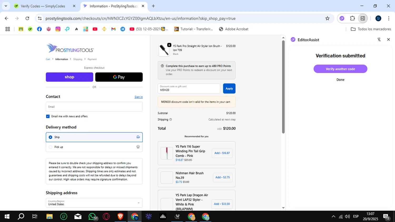Screen dimensions: 395x222
Task: Click the YS Park Ion Brush product thumbnail
Action: 164,50
